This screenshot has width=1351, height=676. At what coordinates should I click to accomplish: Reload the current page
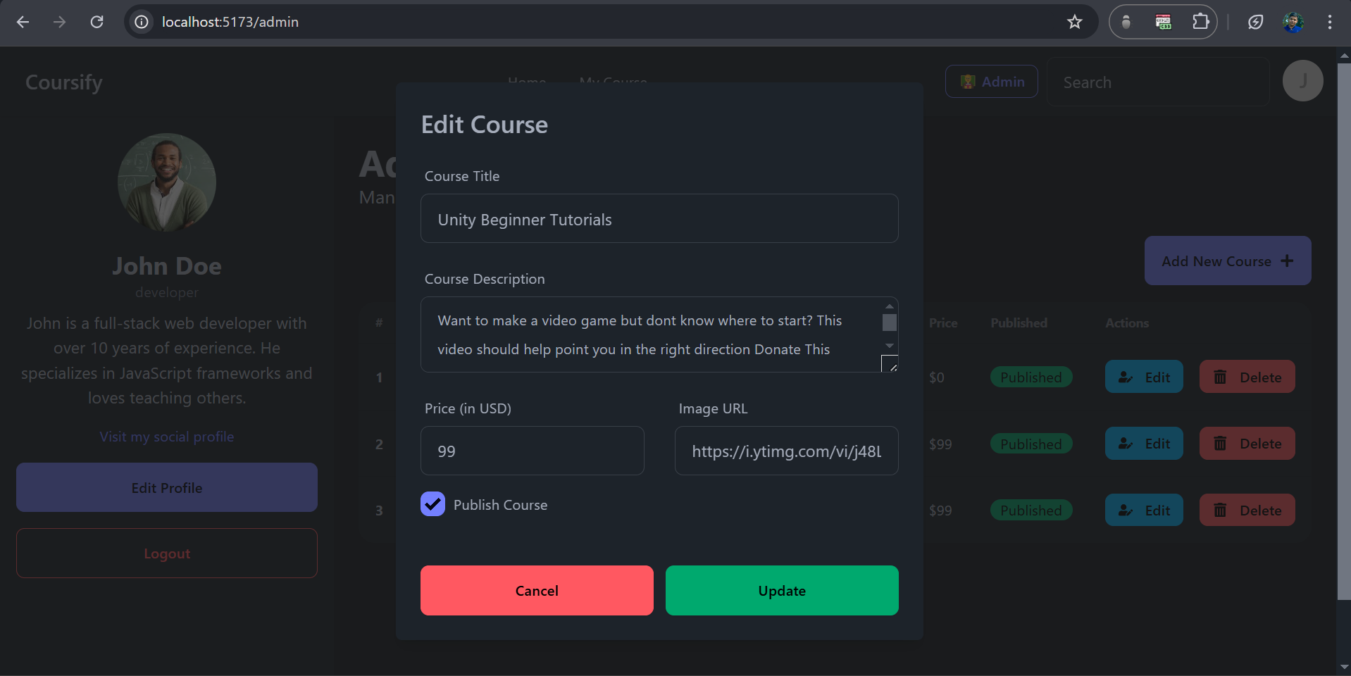tap(97, 22)
